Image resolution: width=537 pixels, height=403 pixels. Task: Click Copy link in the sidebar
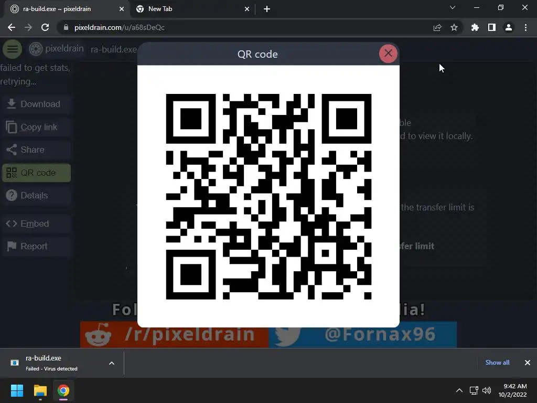[x=36, y=127]
